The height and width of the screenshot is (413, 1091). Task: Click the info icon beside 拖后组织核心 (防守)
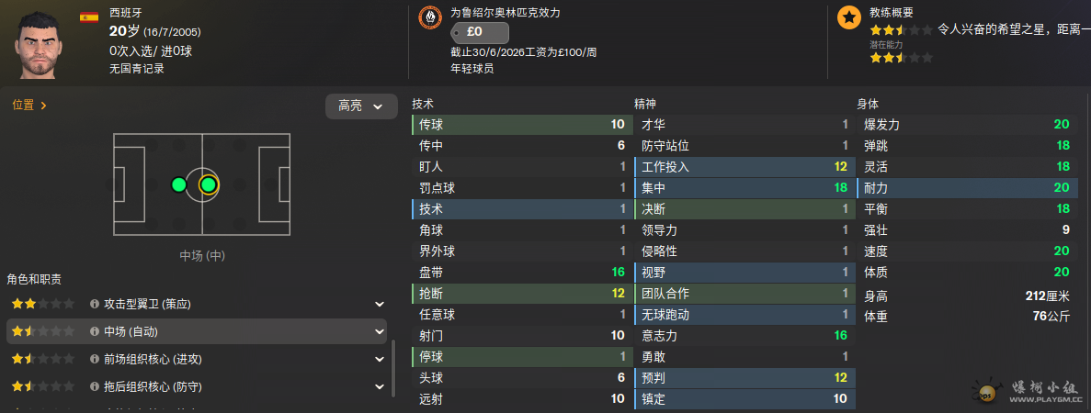pos(95,385)
